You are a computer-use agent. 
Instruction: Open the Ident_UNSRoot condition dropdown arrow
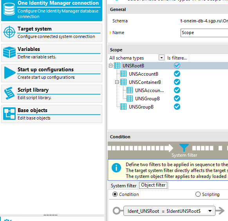[210, 211]
